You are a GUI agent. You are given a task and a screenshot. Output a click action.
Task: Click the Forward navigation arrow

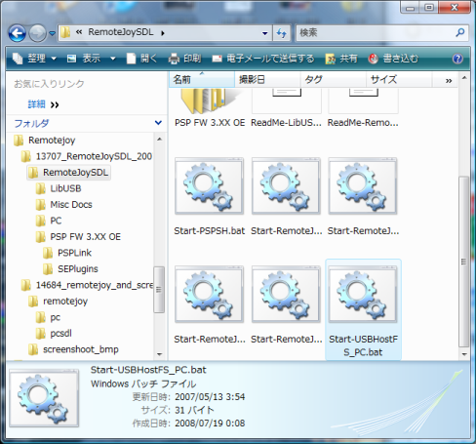pyautogui.click(x=38, y=33)
